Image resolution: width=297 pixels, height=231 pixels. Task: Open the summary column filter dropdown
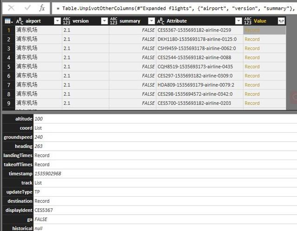(151, 21)
